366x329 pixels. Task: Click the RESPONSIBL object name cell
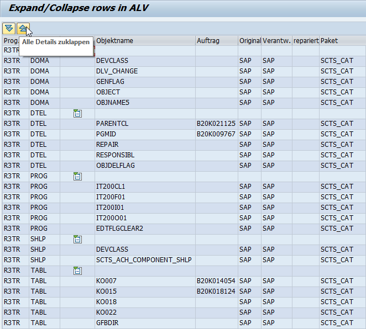pos(145,155)
